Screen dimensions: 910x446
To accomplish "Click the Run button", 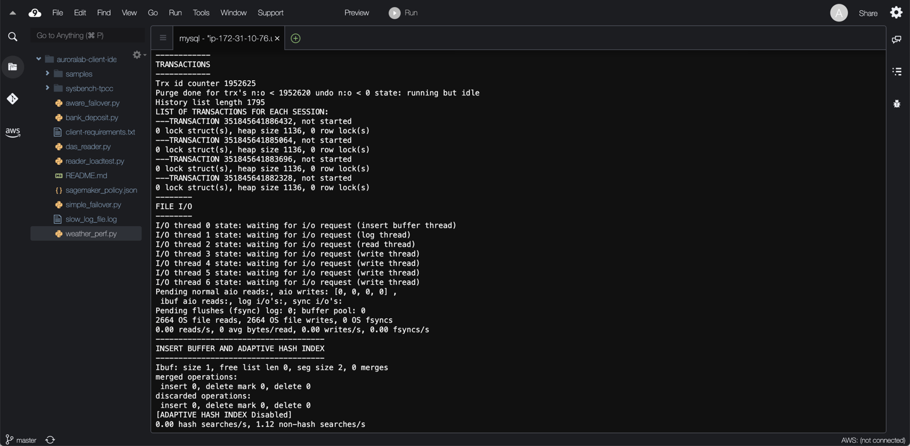I will 403,13.
